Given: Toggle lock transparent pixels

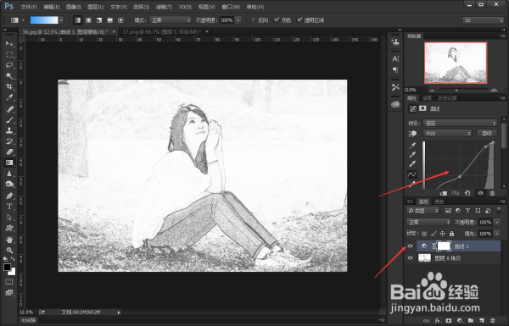Looking at the screenshot, I should click(x=424, y=234).
